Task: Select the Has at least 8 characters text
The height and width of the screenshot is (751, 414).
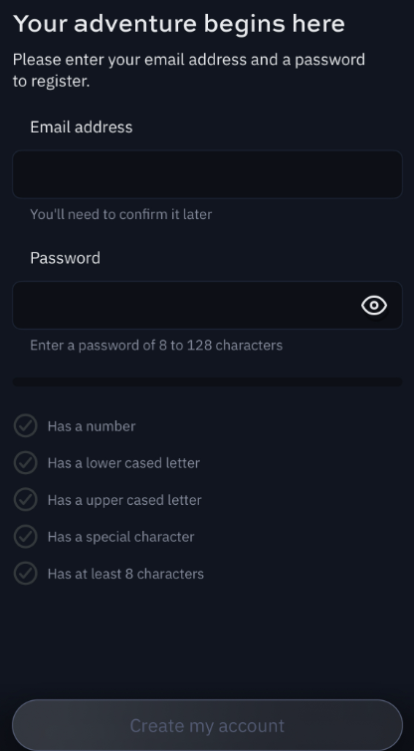Action: [125, 574]
